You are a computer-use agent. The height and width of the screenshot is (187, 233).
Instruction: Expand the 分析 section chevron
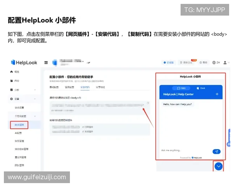coord(35,90)
